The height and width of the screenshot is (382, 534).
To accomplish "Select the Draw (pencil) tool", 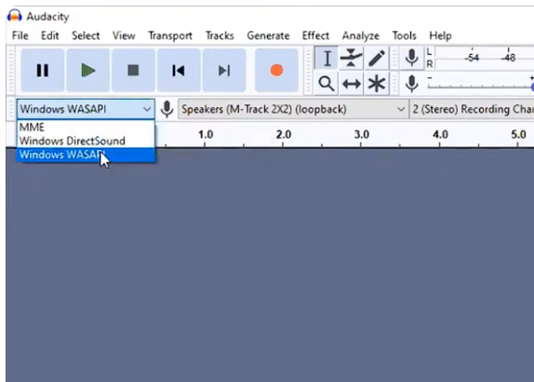I will (x=377, y=58).
